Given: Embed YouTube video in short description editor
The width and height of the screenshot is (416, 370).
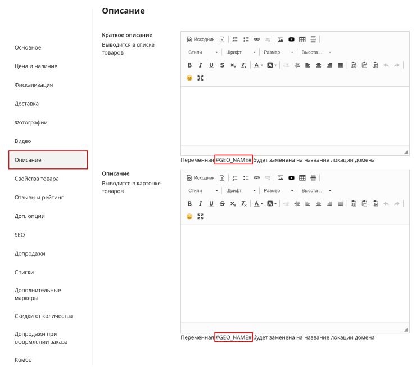Looking at the screenshot, I should (291, 39).
